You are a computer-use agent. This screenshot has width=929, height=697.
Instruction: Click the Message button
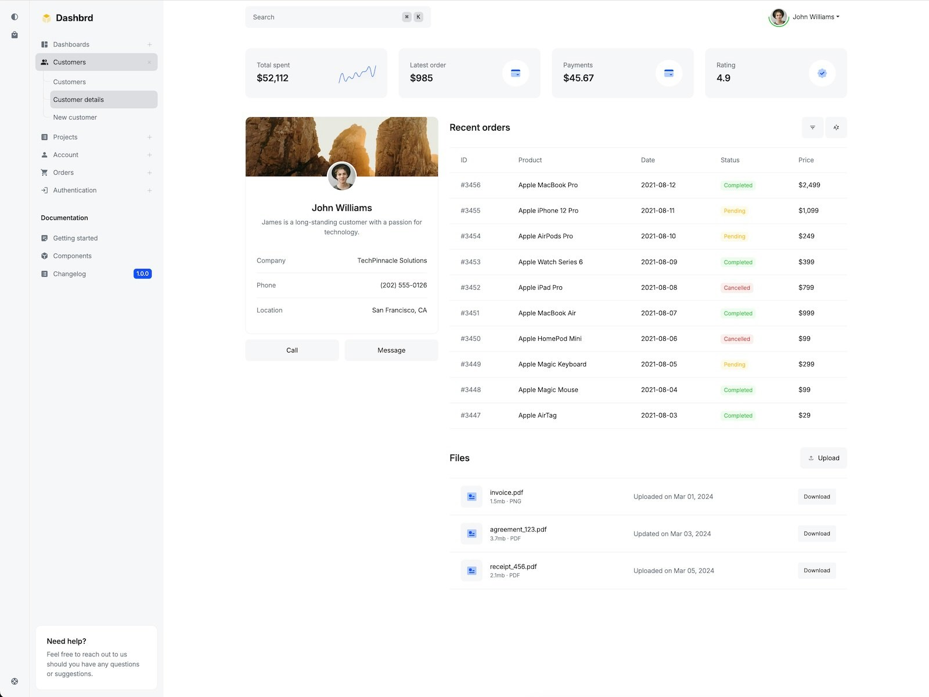(391, 350)
